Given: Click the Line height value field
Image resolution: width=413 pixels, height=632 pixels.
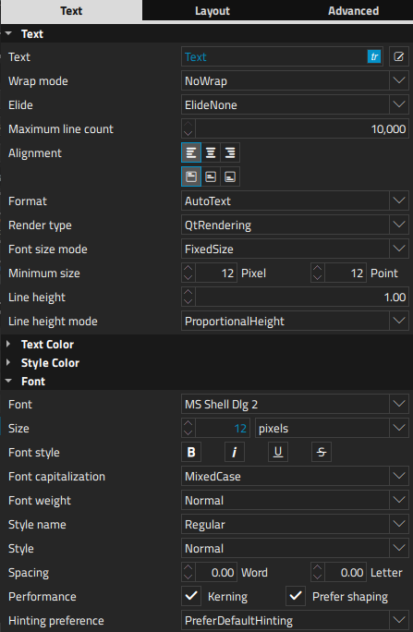Looking at the screenshot, I should (302, 297).
